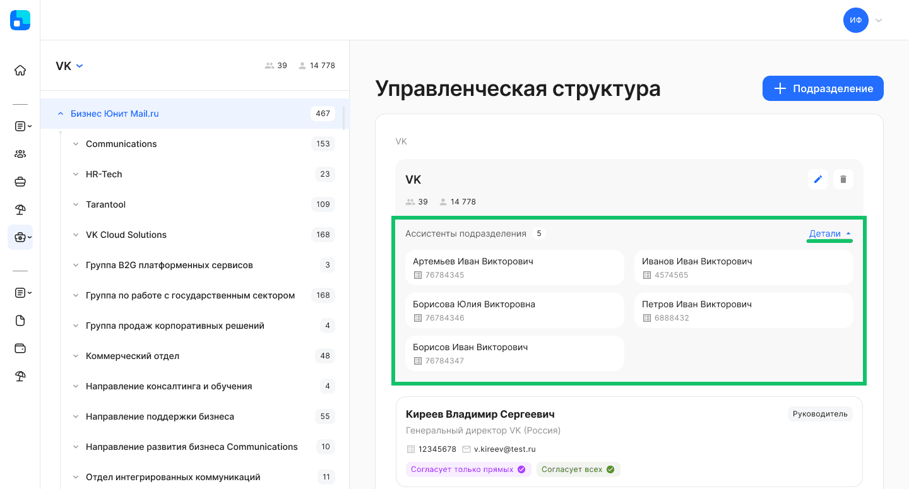
Task: Click the 14 778 employee count in left header
Action: 317,66
